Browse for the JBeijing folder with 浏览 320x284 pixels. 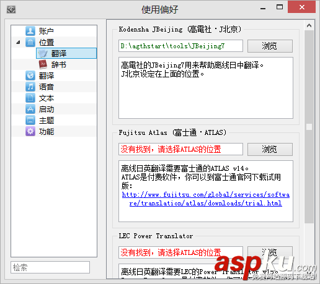pyautogui.click(x=270, y=46)
